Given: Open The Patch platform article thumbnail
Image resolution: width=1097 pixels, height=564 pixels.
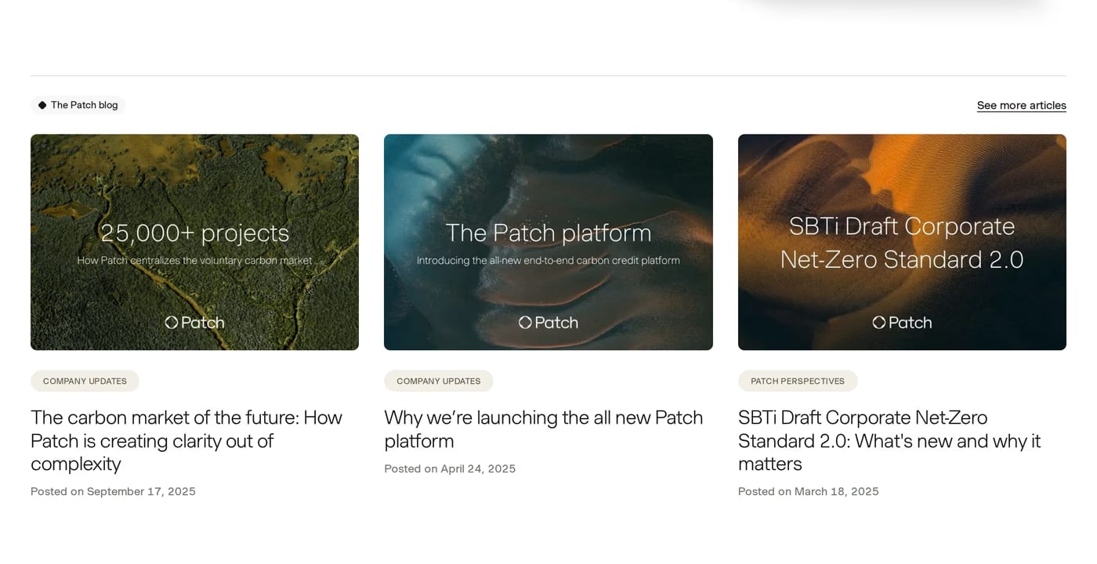Looking at the screenshot, I should [548, 242].
